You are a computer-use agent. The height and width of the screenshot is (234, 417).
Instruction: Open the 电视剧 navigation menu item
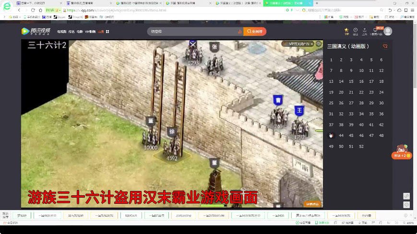pos(62,32)
